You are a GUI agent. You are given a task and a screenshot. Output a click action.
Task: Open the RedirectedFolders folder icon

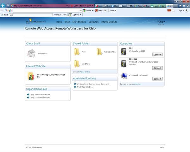tap(99, 52)
